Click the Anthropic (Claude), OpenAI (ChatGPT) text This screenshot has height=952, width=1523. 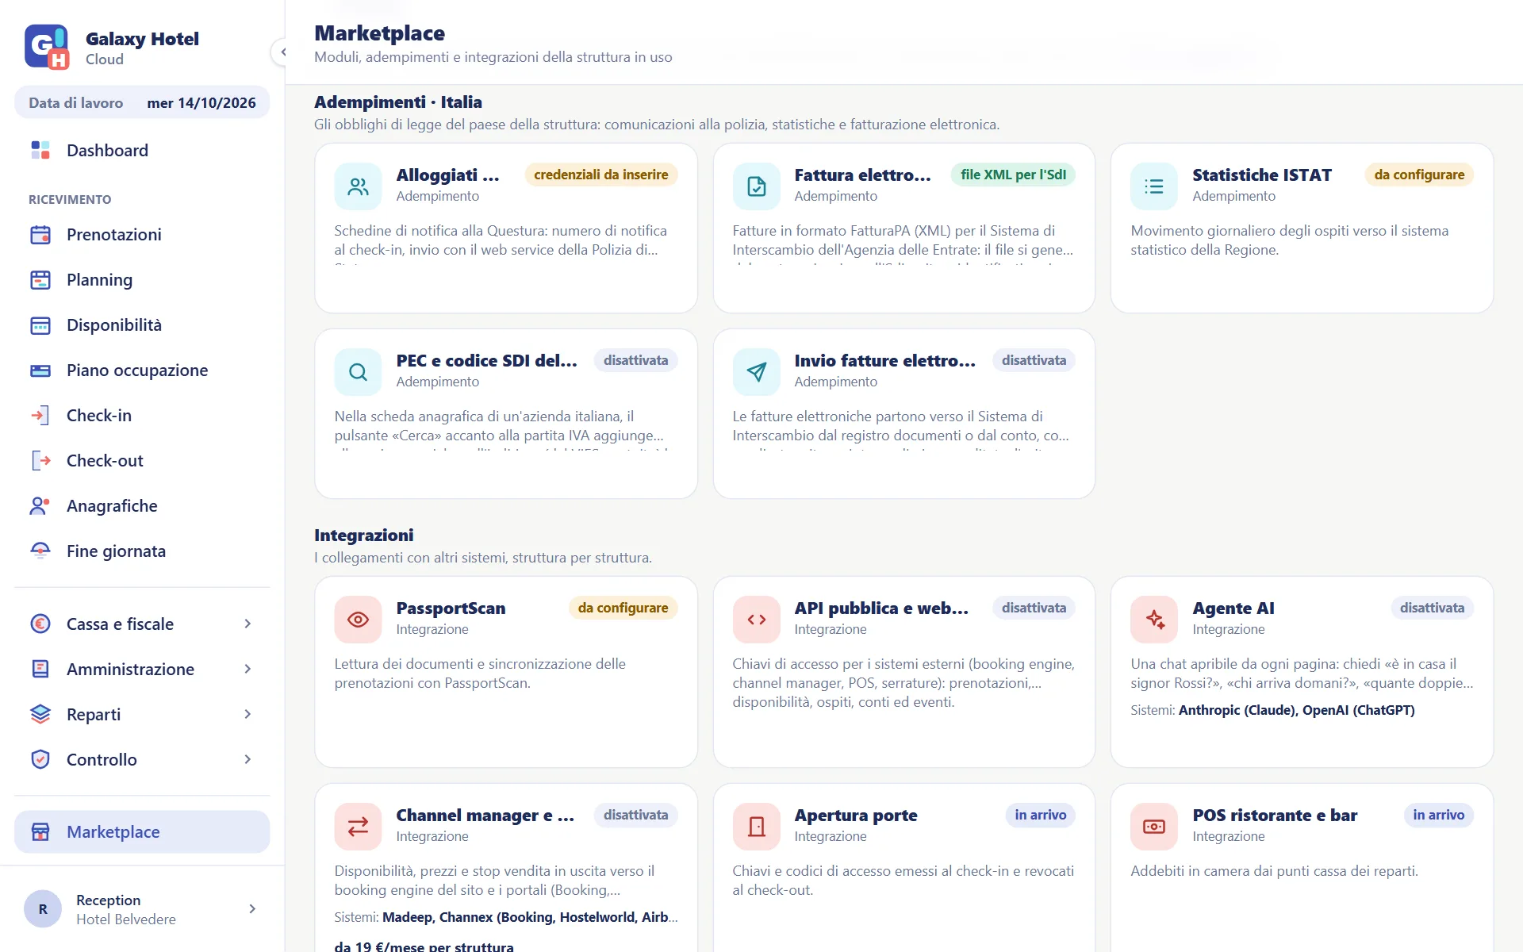point(1296,710)
